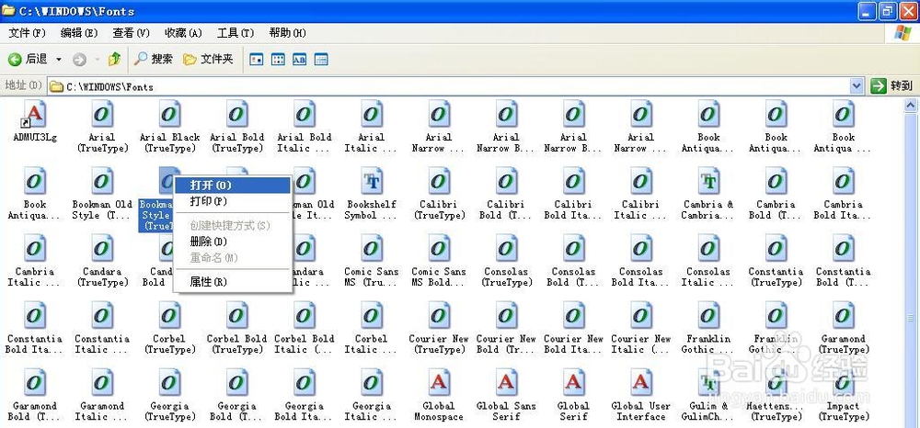Choose Properties in the context menu
The width and height of the screenshot is (920, 428).
point(233,282)
